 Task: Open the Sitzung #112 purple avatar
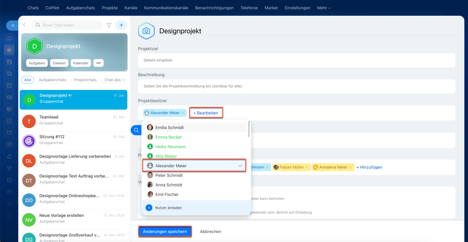(x=29, y=141)
